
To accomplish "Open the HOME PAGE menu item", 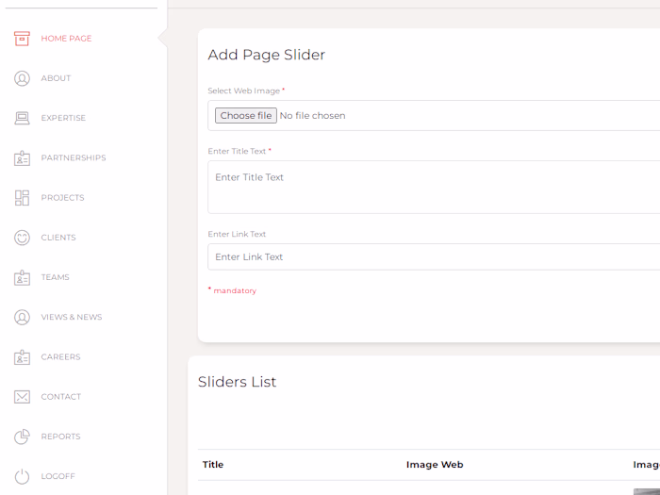I will pos(66,39).
